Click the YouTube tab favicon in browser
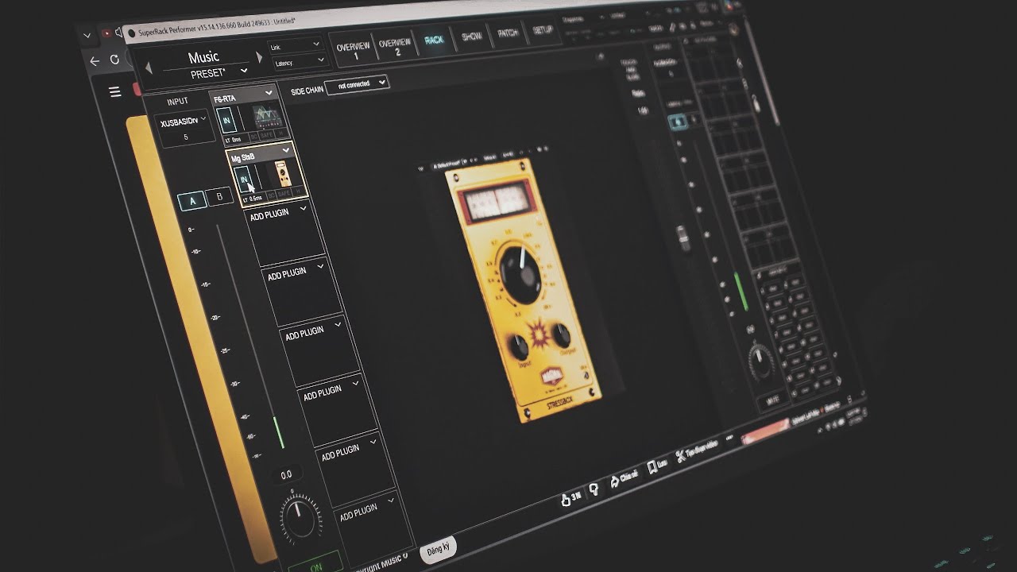Image resolution: width=1017 pixels, height=572 pixels. tap(107, 33)
